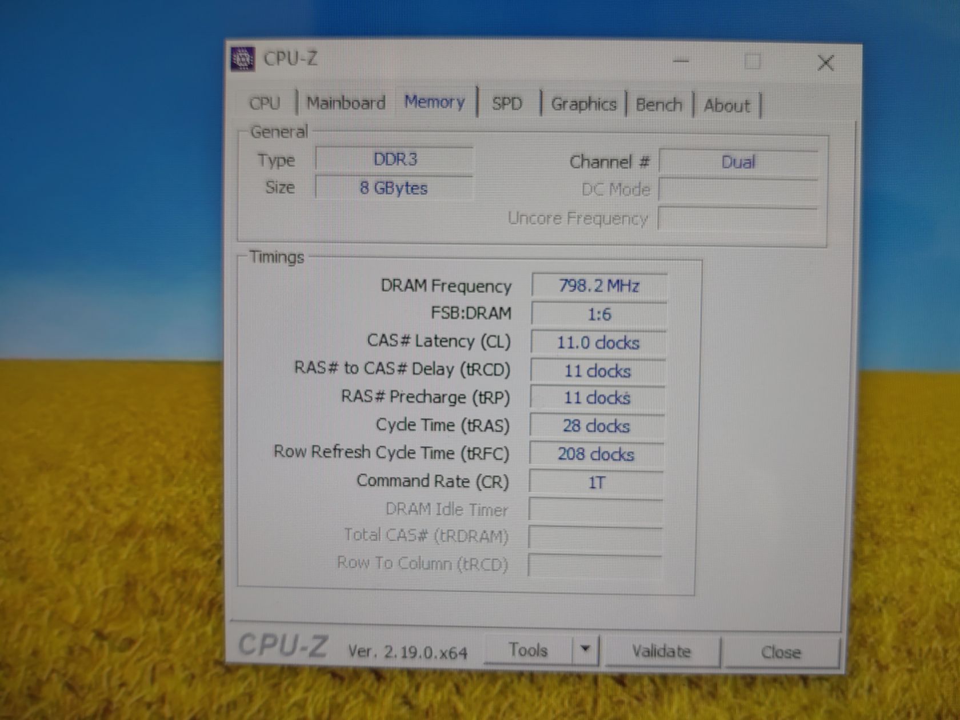960x720 pixels.
Task: Click the 208 clocks tRFC value
Action: coord(596,455)
